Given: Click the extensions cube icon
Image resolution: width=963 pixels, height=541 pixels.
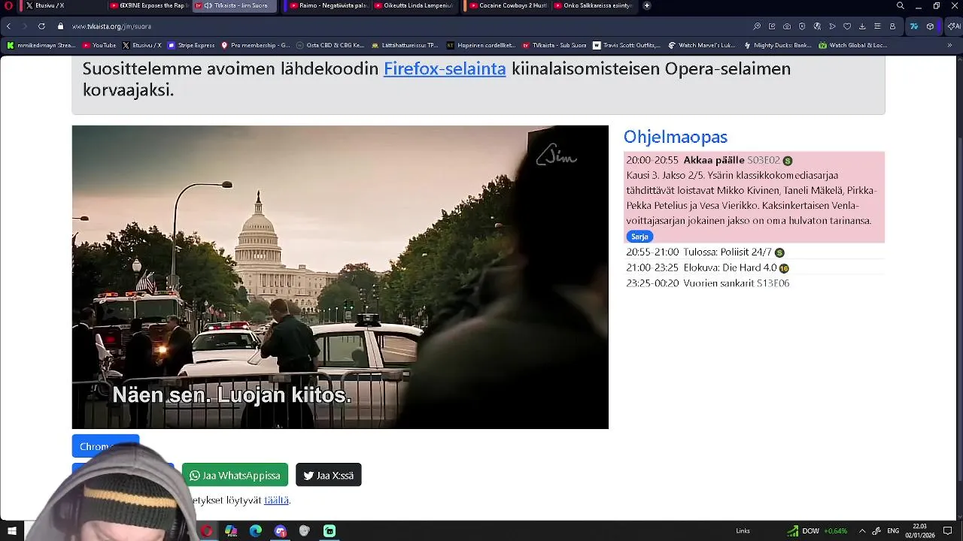Looking at the screenshot, I should 930,26.
